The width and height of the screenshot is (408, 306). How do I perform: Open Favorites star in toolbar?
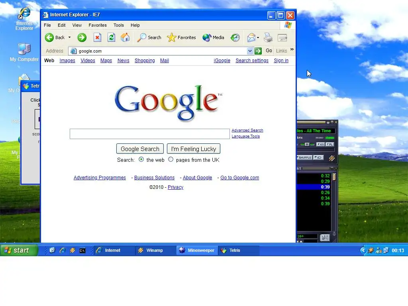tap(181, 37)
